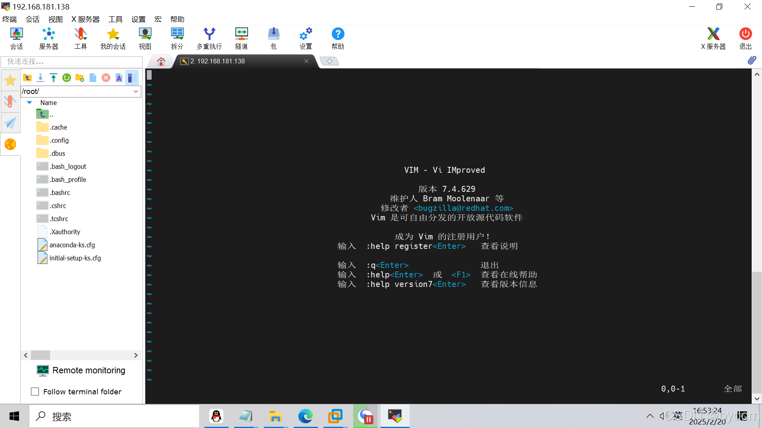Click the download file icon in SFTP toolbar

[40, 78]
